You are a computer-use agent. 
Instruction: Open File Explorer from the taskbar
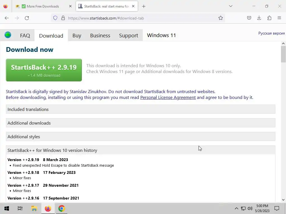[x=34, y=208]
